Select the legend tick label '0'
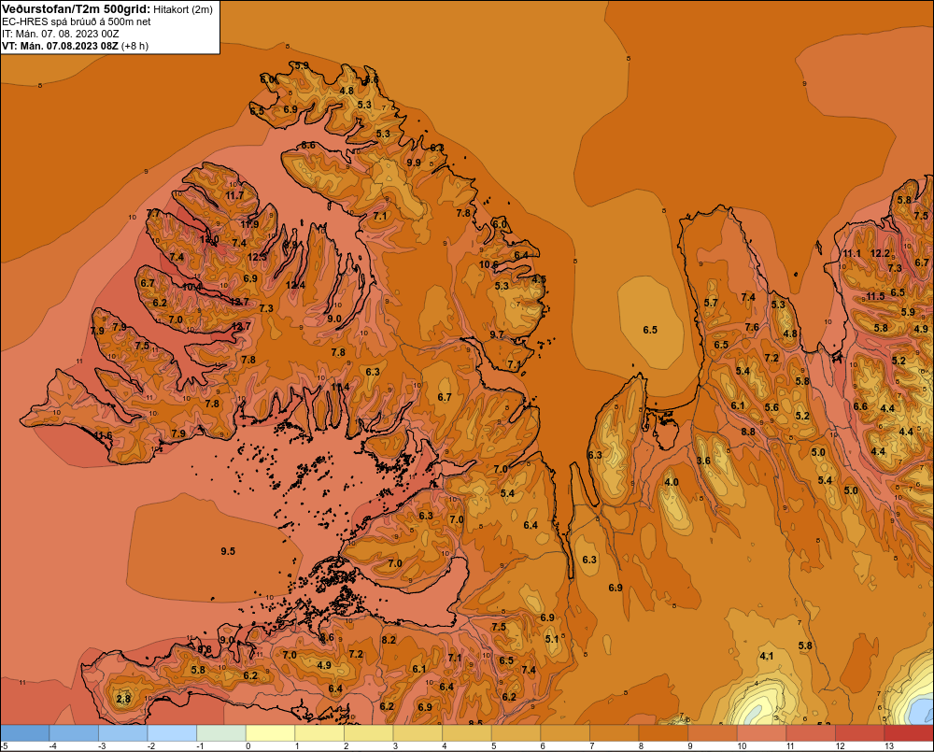Image resolution: width=934 pixels, height=752 pixels. [248, 746]
